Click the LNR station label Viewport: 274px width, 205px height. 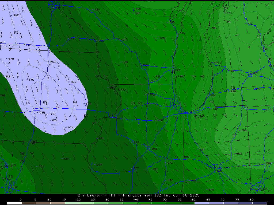tap(125, 62)
